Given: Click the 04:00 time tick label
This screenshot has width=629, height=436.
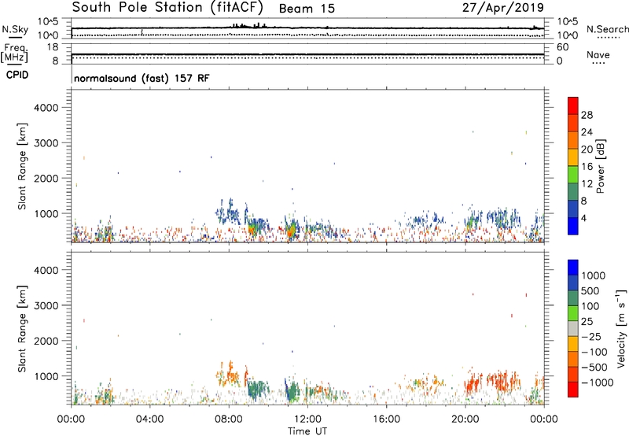Looking at the screenshot, I should pos(149,419).
